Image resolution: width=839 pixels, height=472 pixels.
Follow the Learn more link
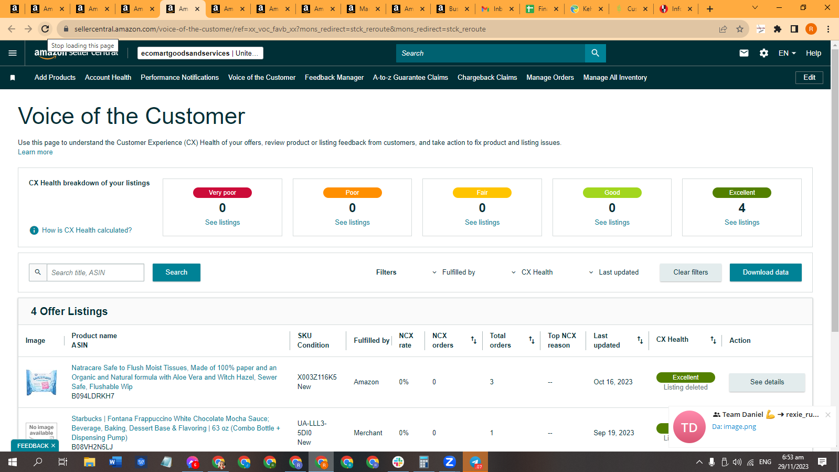pos(35,152)
